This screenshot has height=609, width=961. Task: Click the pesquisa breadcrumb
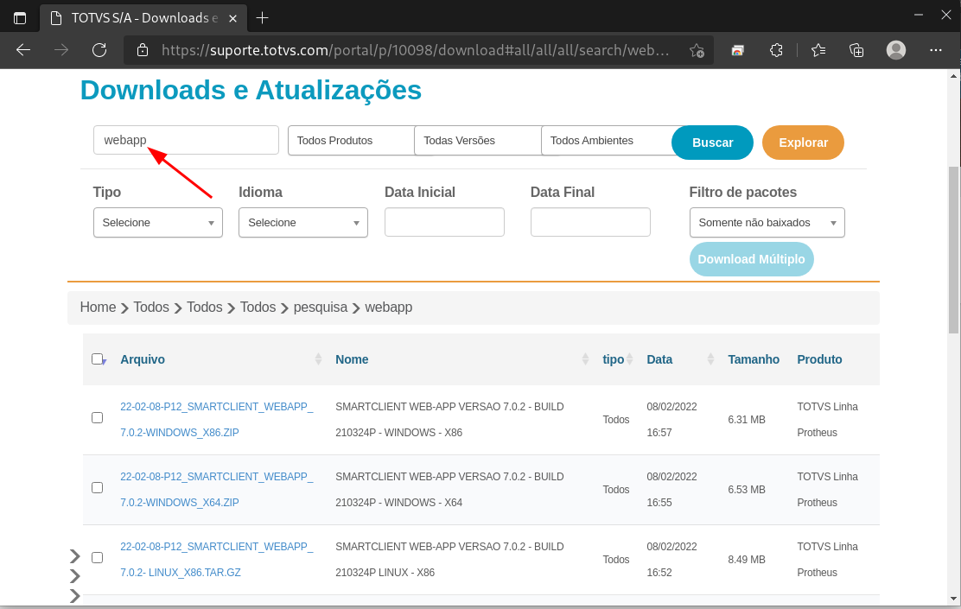[321, 307]
